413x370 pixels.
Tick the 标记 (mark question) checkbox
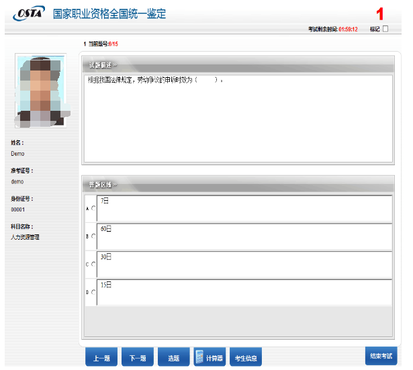pos(385,30)
